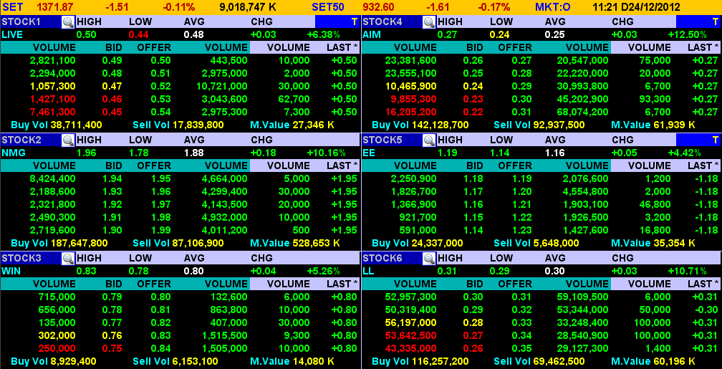Click LIVE bid volume 7,461,300
The width and height of the screenshot is (722, 369).
pyautogui.click(x=52, y=112)
